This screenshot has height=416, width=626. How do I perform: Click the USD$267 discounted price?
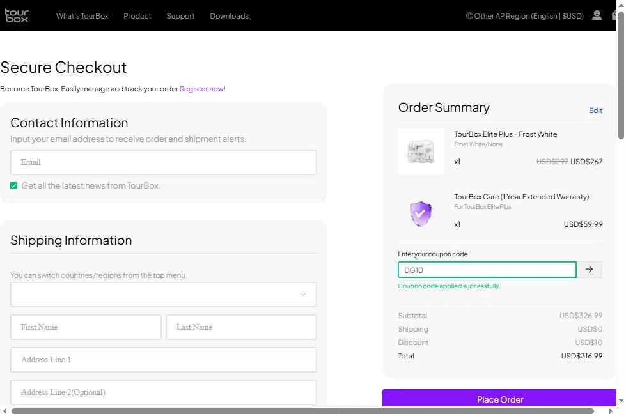click(586, 162)
